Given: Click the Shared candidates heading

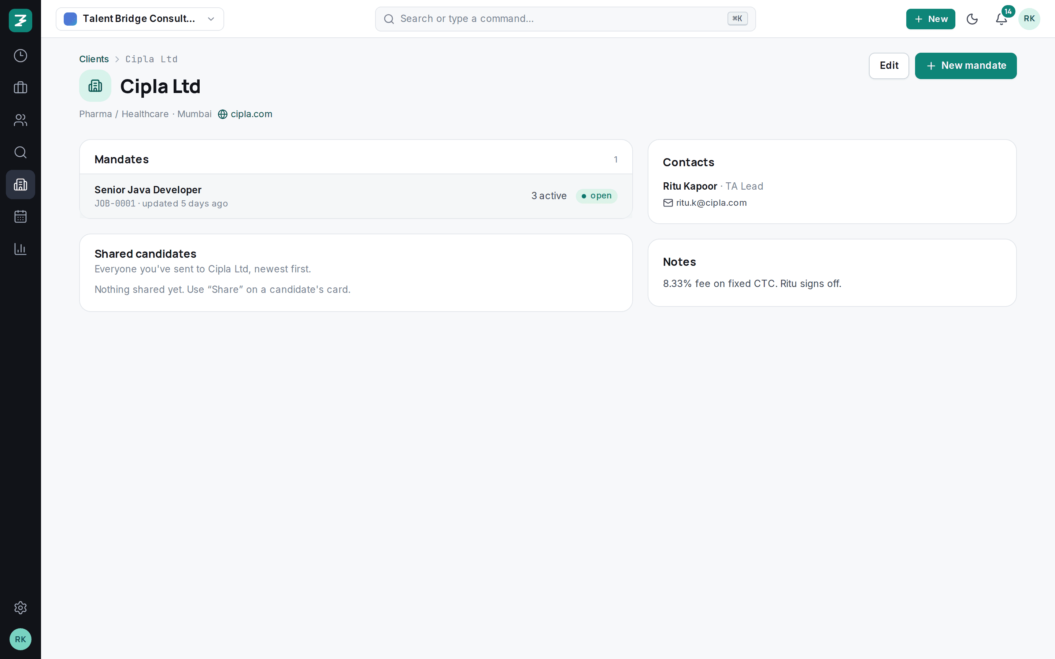Looking at the screenshot, I should pyautogui.click(x=145, y=254).
